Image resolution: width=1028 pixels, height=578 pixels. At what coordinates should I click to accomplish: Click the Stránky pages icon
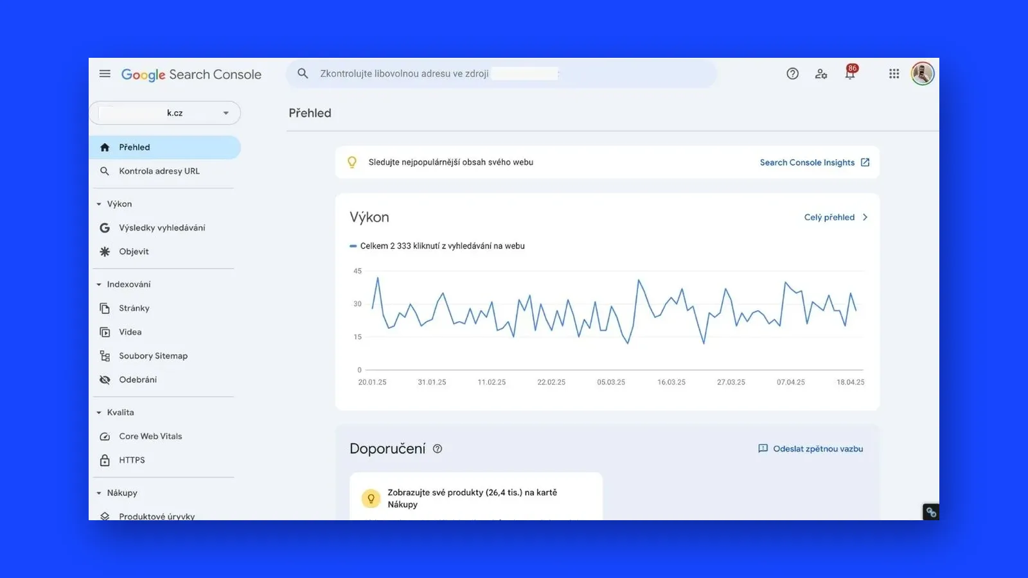click(x=105, y=308)
